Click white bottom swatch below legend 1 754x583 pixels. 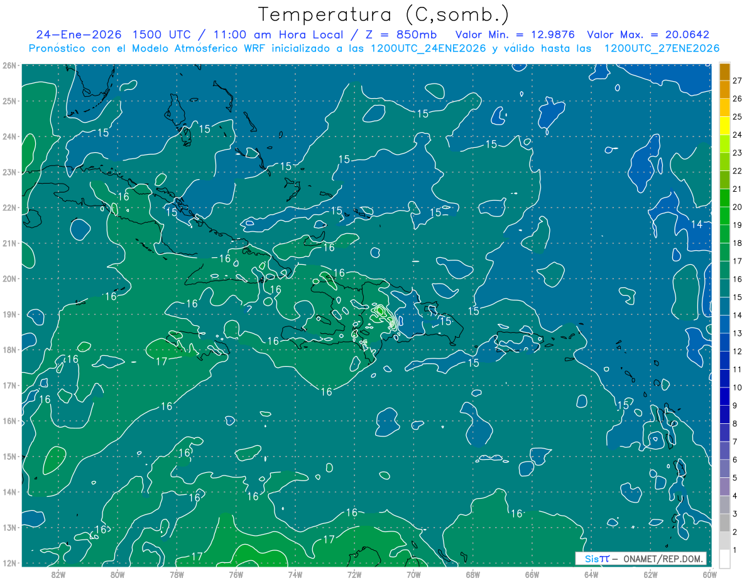click(724, 558)
